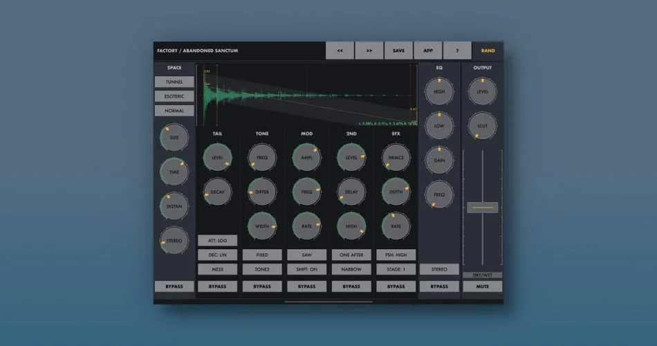Screen dimensions: 657x346
Task: Click the EFX HRMCS knob
Action: (396, 158)
